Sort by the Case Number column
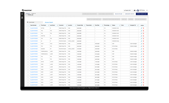Screen dimensions: 169x103 40,25
